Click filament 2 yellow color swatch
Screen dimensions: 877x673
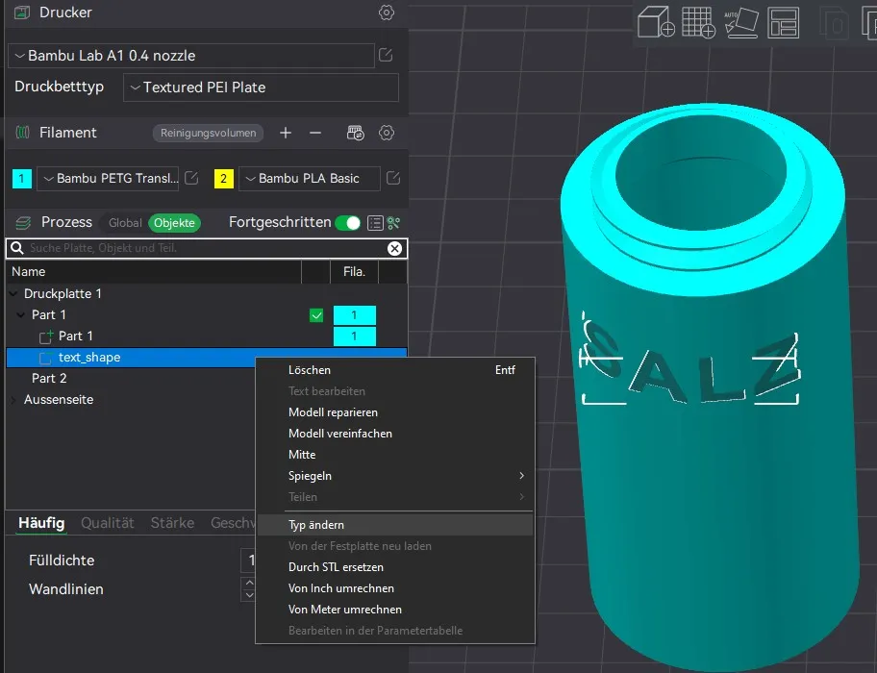pyautogui.click(x=224, y=178)
